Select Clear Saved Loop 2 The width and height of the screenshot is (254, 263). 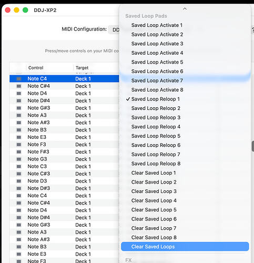tap(185, 182)
